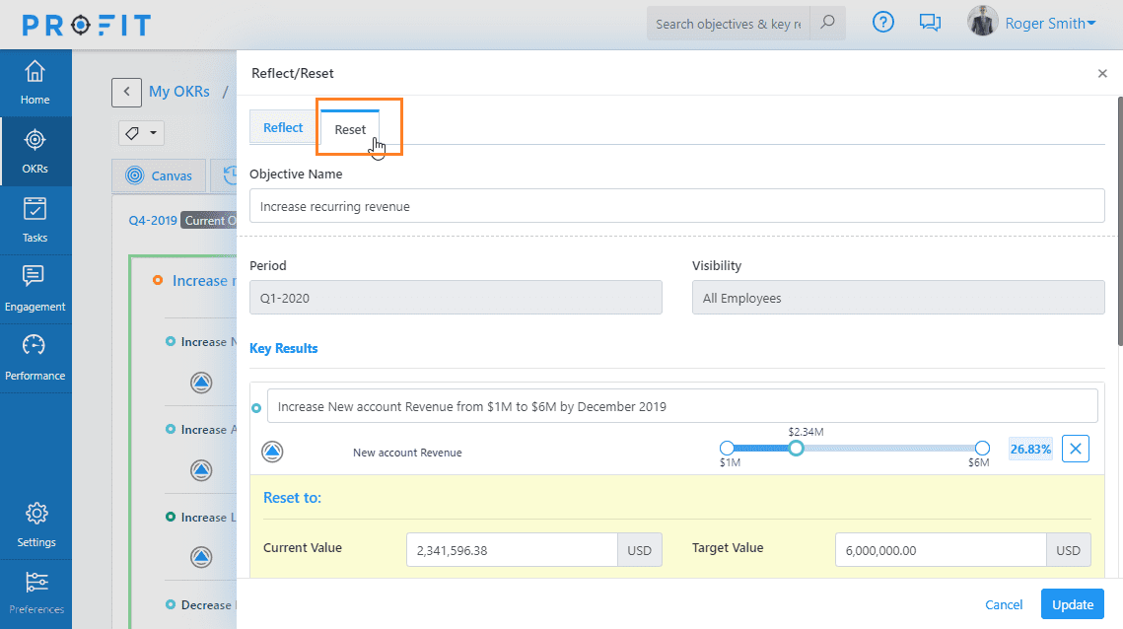Open the help question mark icon
This screenshot has width=1123, height=629.
883,23
